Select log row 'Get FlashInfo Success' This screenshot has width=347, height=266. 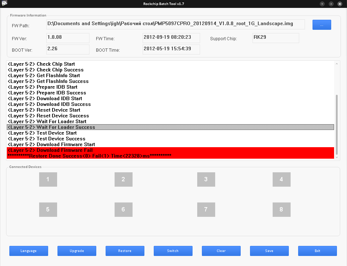[x=170, y=81]
